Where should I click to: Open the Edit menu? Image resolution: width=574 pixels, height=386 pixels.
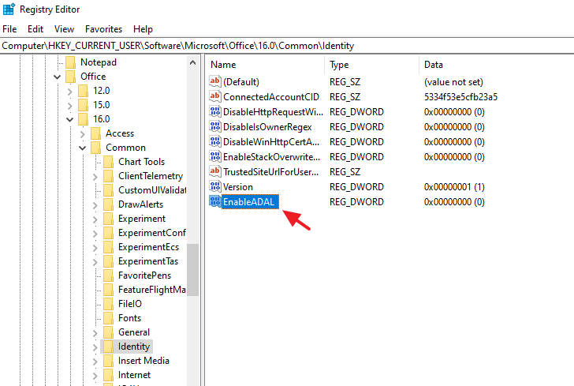[x=35, y=29]
